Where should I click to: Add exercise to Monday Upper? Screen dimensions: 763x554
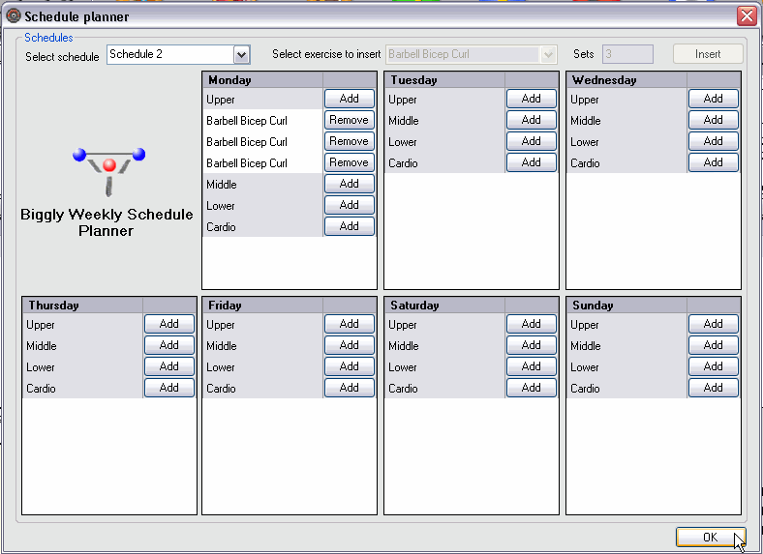(x=349, y=99)
